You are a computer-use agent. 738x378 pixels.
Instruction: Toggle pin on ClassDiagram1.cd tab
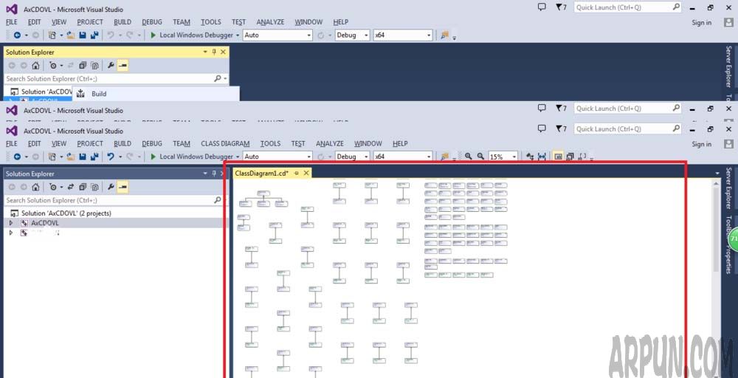[x=297, y=173]
